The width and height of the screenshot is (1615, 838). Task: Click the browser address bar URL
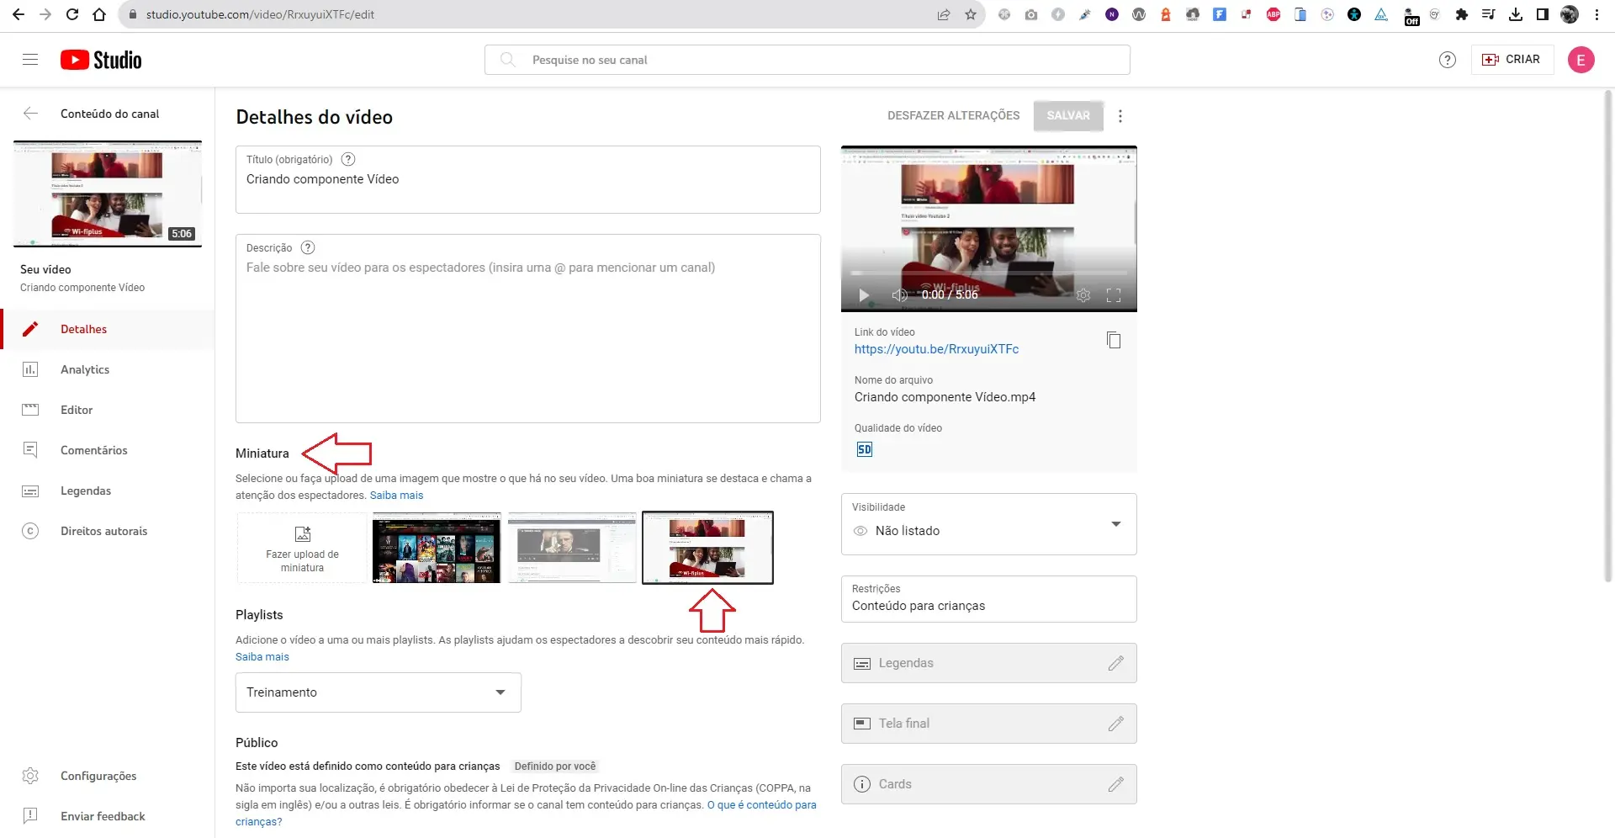[260, 14]
